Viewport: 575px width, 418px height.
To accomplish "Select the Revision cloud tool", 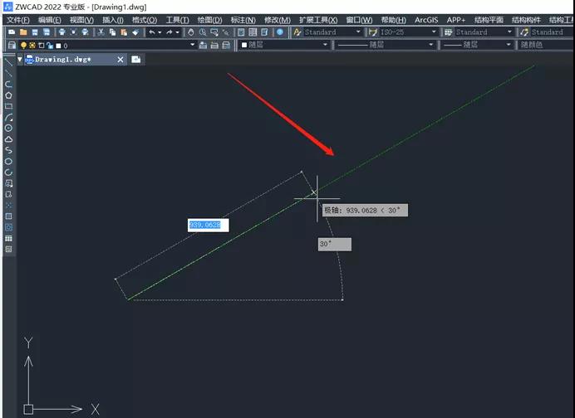I will [8, 139].
